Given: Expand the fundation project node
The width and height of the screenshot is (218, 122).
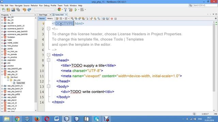Looking at the screenshot, I should pyautogui.click(x=2, y=37).
